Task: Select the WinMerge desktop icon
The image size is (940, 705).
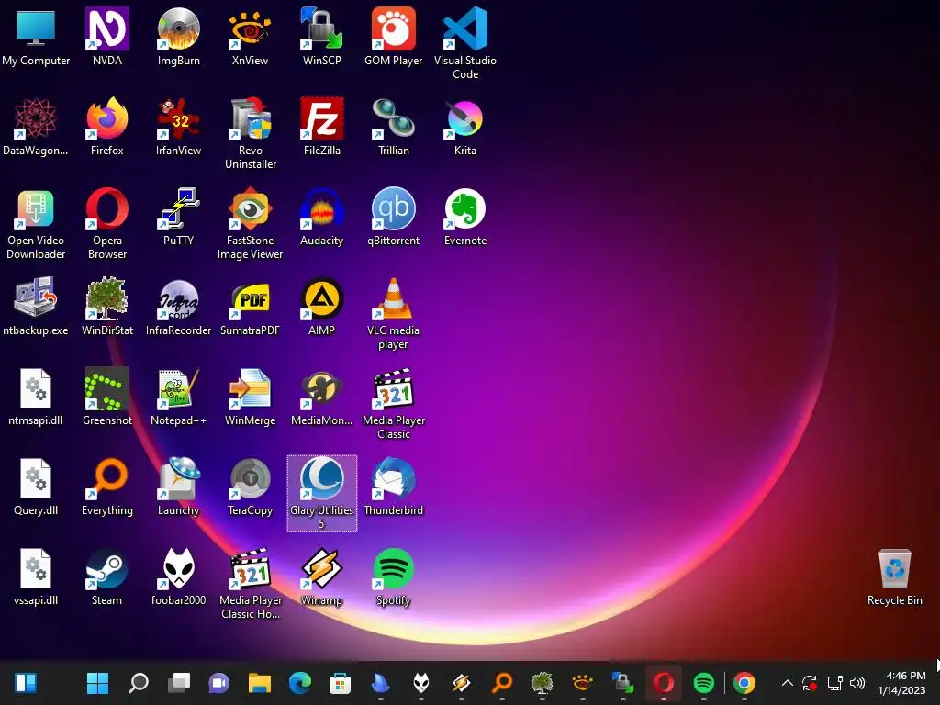Action: (250, 396)
